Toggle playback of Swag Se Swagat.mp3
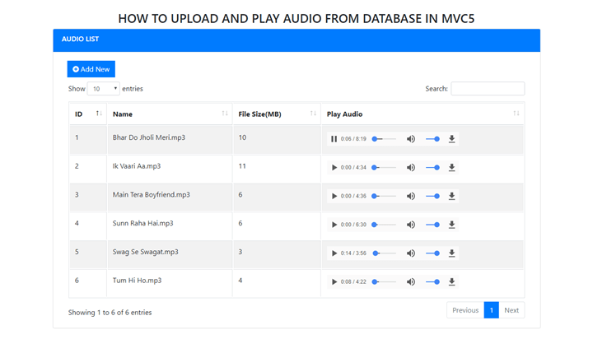The height and width of the screenshot is (339, 593). coord(334,253)
